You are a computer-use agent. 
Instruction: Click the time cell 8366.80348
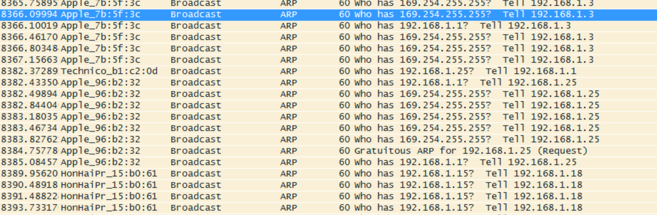[29, 48]
